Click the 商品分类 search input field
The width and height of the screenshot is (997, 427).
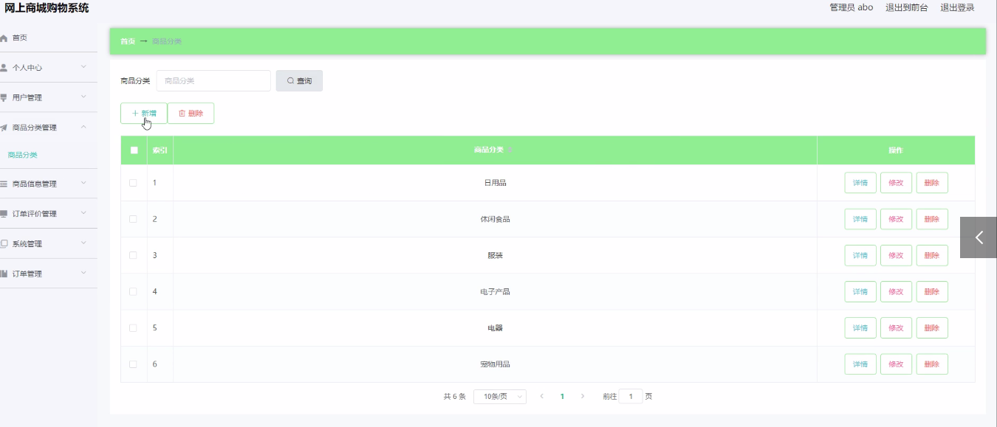(x=213, y=81)
